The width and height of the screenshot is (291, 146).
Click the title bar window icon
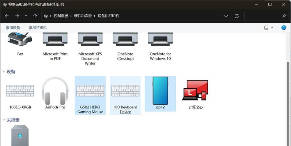(5, 4)
